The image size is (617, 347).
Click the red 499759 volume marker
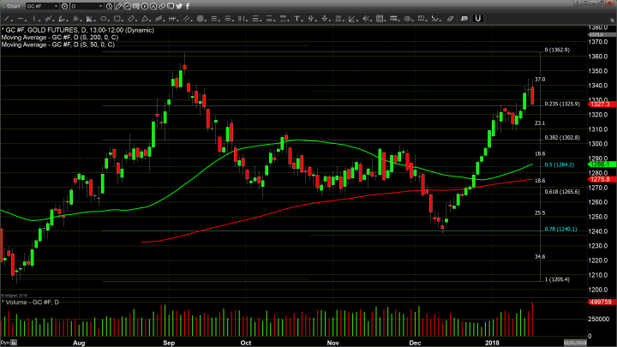pyautogui.click(x=602, y=302)
